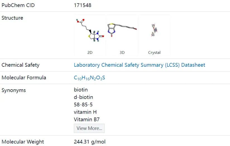Click the molecular weight value 244.31 g/mol
Viewport: 230px width, 146px height.
click(x=90, y=142)
